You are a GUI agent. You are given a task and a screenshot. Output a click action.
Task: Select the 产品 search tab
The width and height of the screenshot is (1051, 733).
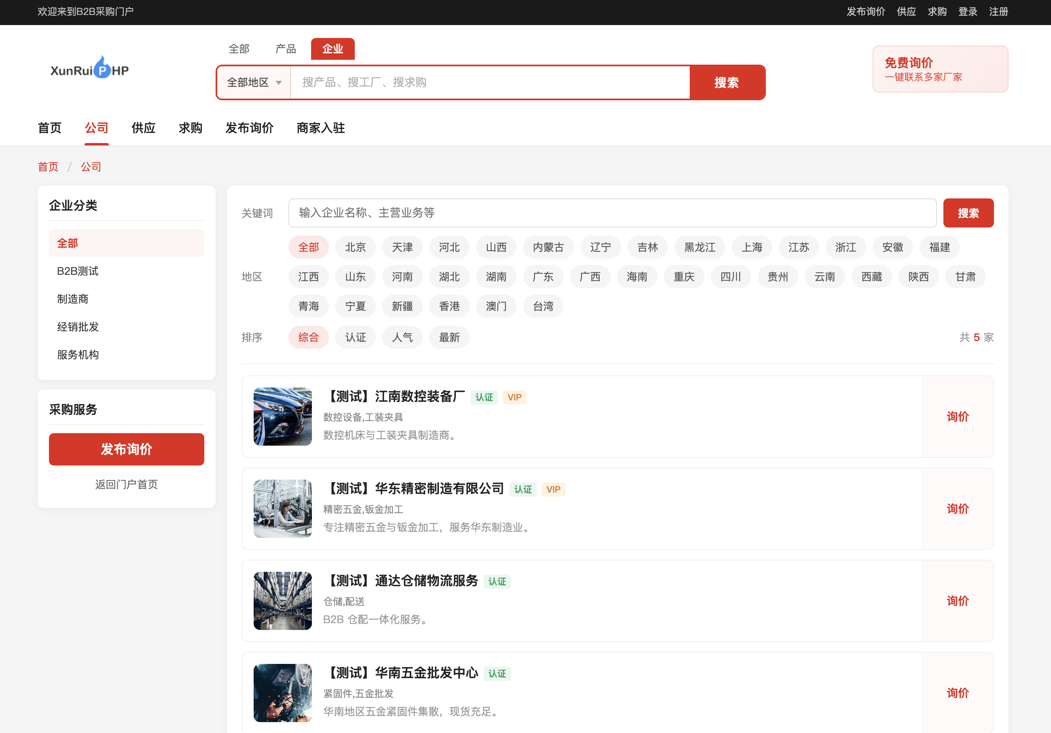point(286,49)
